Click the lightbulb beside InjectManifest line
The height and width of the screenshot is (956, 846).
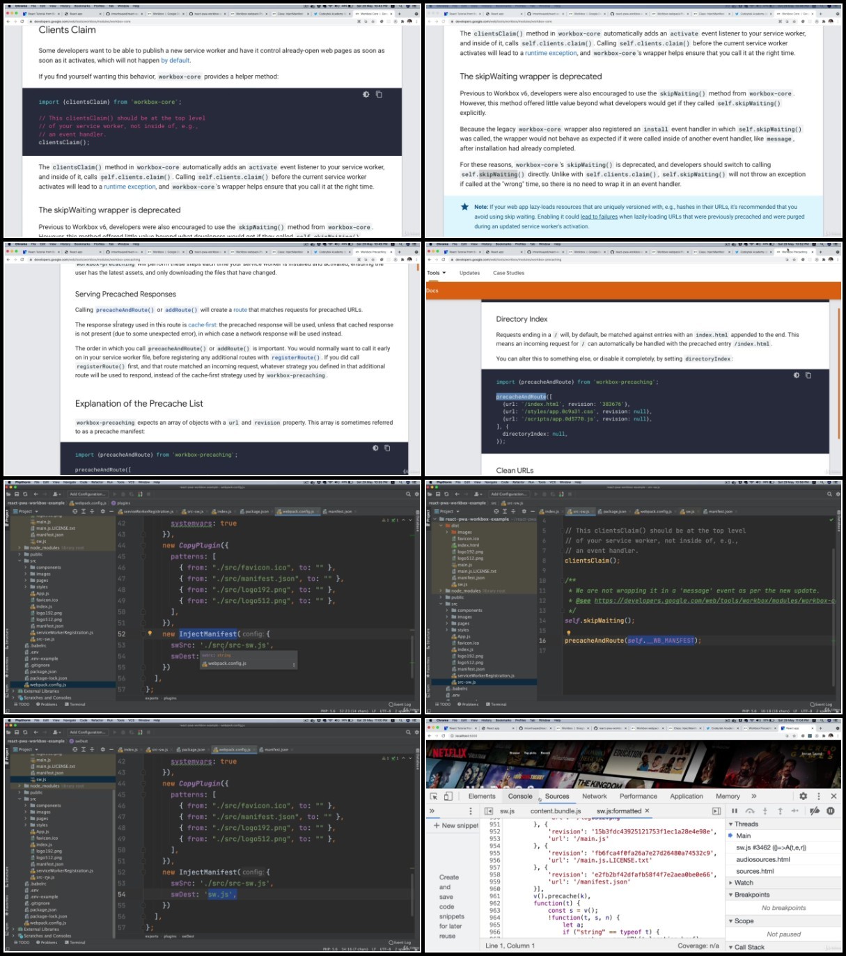tap(150, 634)
